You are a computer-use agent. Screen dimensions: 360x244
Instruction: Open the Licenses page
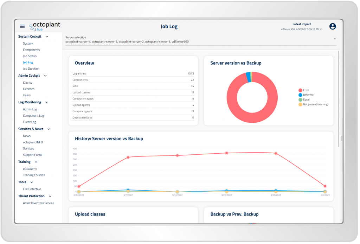coord(28,89)
